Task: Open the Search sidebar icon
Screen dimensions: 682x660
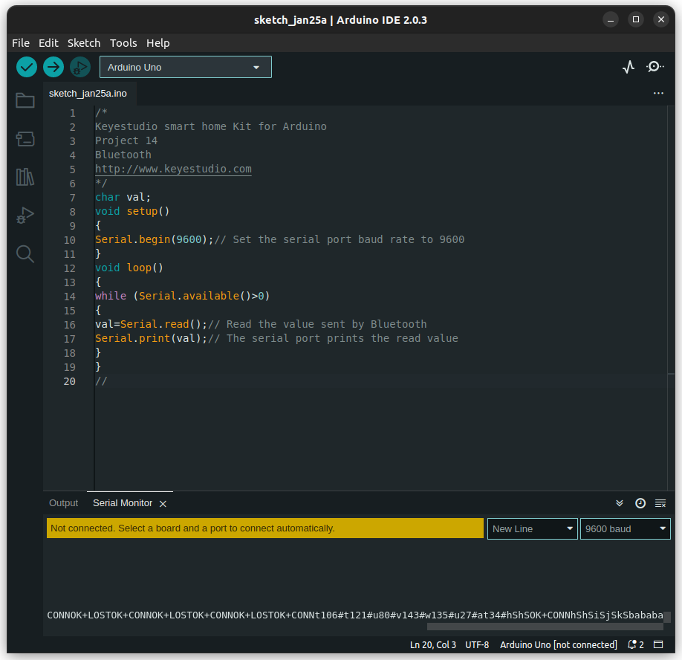Action: pyautogui.click(x=25, y=253)
